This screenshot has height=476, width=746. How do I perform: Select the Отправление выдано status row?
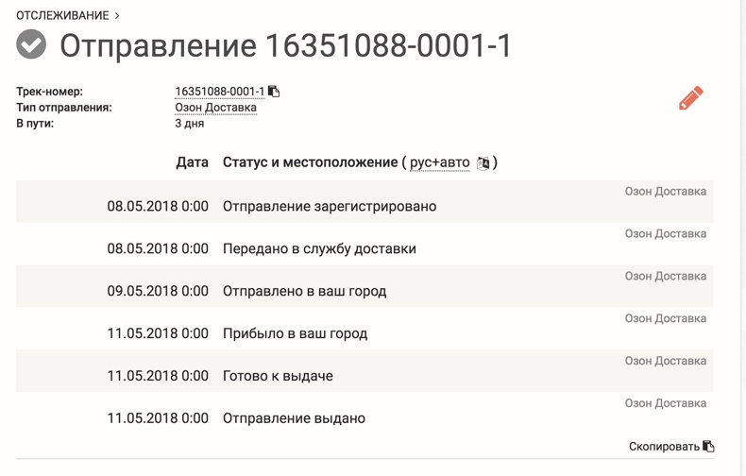[365, 413]
